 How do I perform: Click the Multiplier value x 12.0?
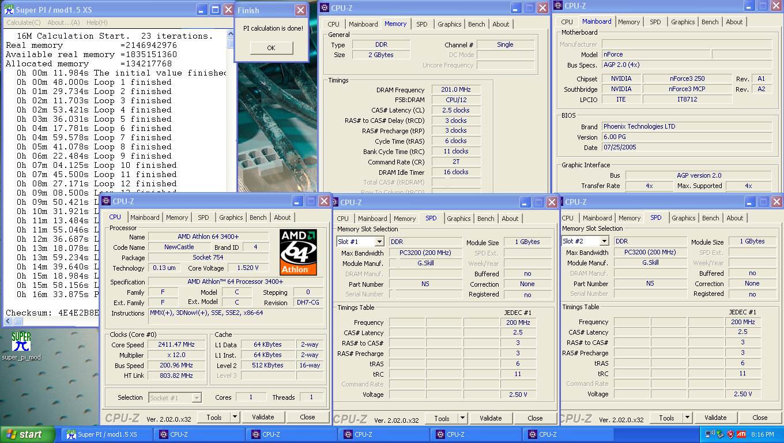click(x=177, y=355)
